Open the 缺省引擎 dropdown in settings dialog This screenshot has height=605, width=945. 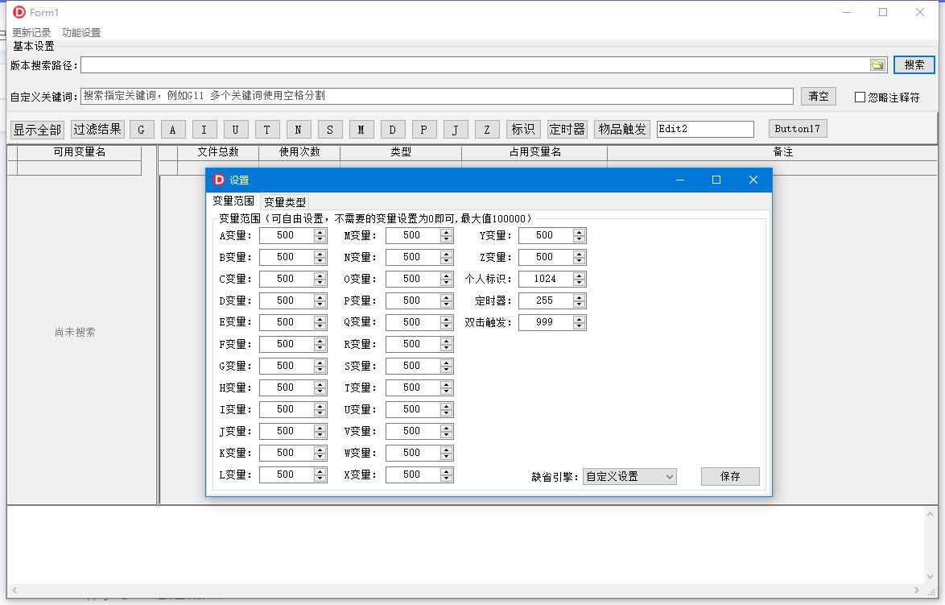click(629, 476)
